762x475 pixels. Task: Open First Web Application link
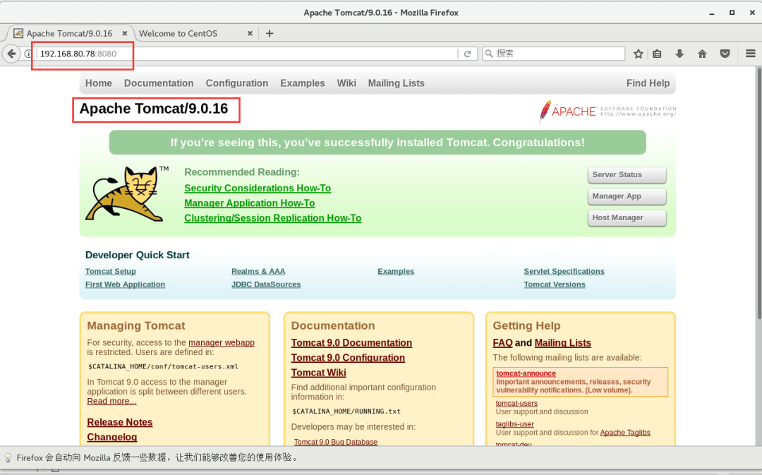125,284
